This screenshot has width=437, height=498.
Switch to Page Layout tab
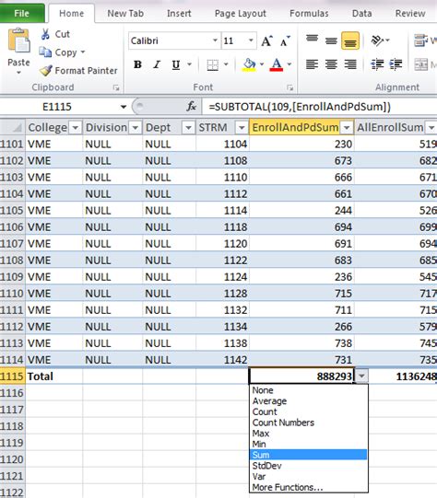[240, 13]
